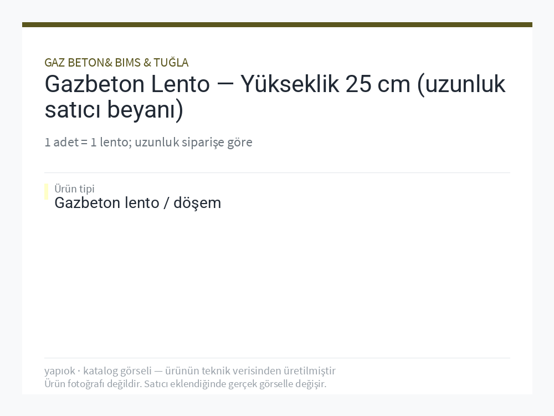The image size is (554, 416).
Task: Click the divider line below the subtitle
Action: (277, 173)
